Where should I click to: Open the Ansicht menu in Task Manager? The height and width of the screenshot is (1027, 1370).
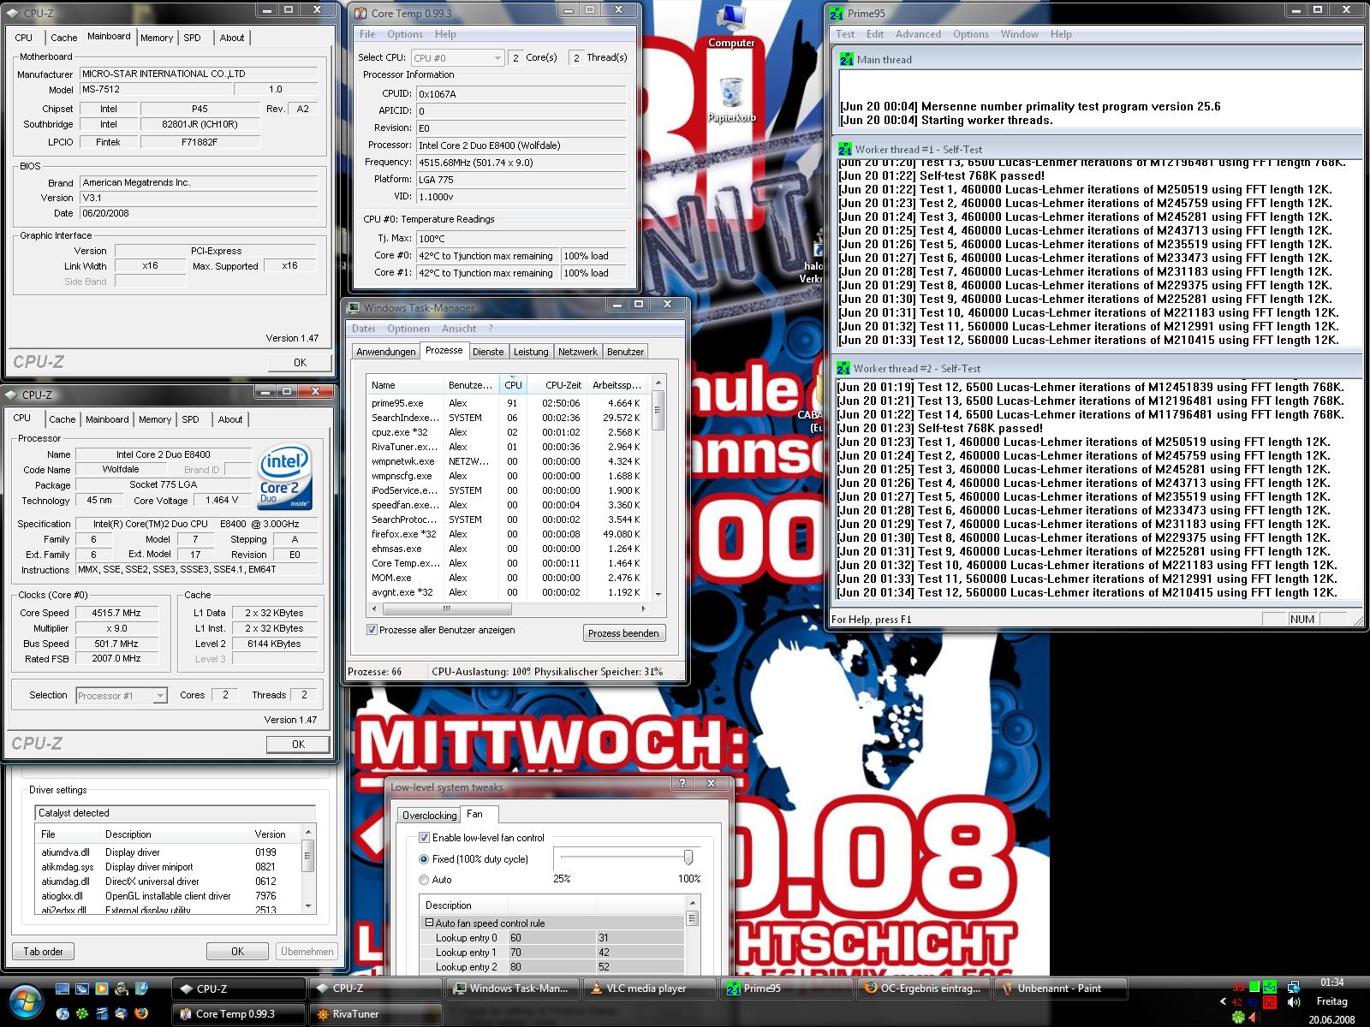(x=459, y=329)
